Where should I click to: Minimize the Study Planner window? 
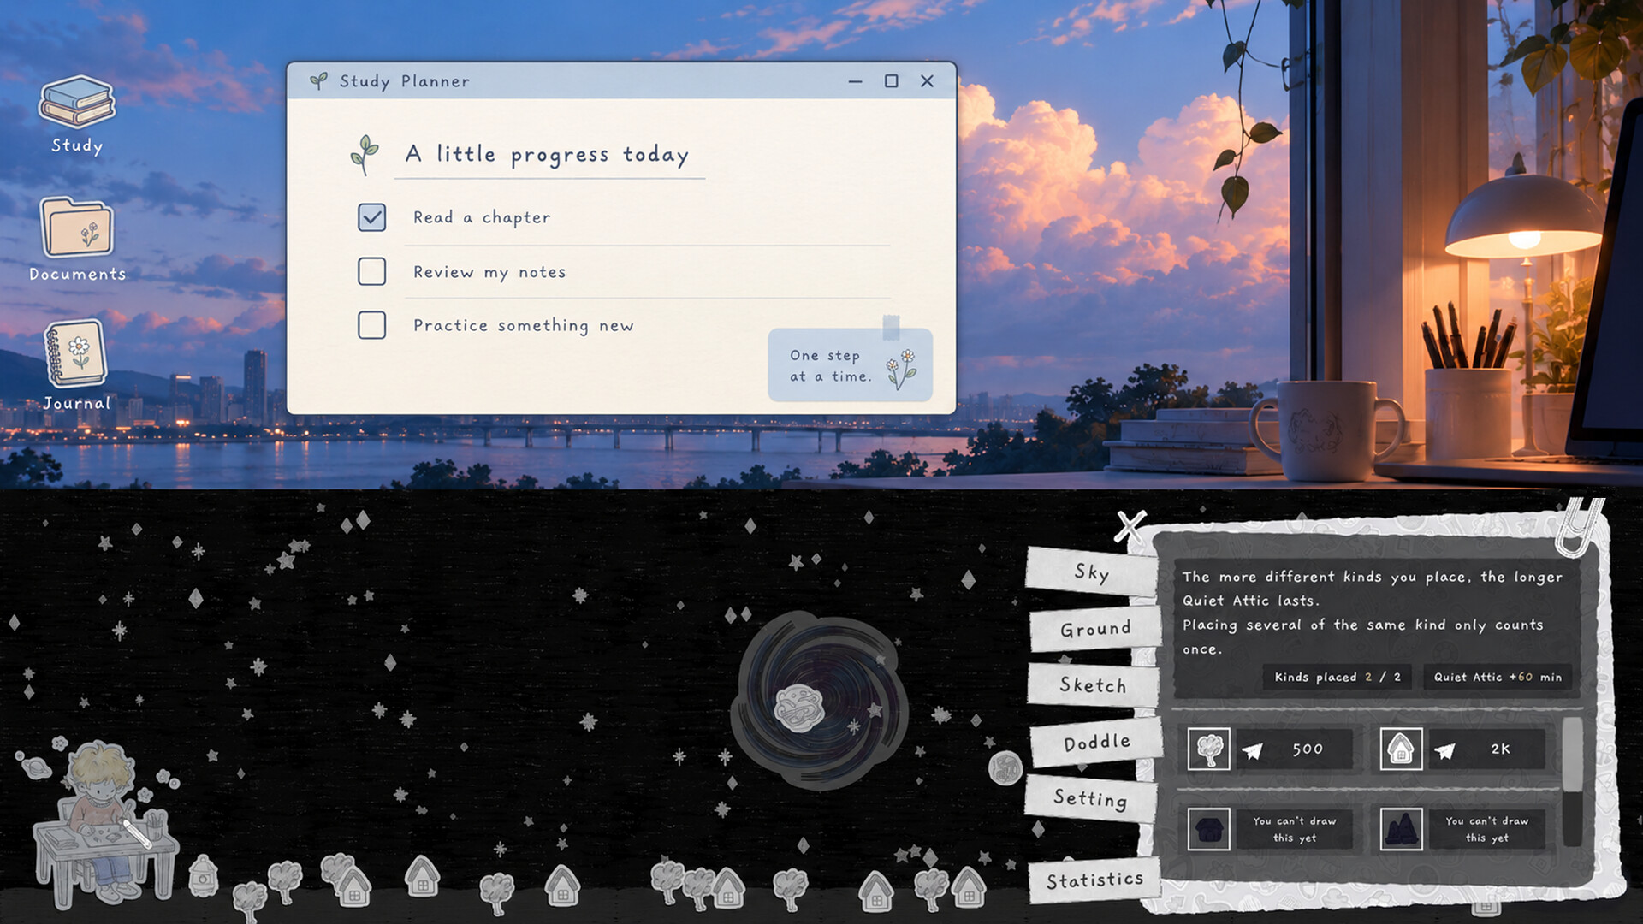click(x=855, y=81)
